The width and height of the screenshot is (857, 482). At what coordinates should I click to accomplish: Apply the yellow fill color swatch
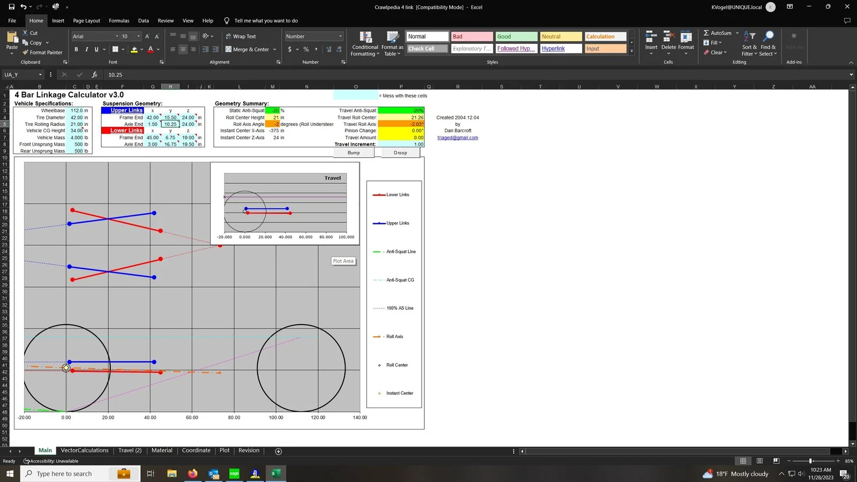(134, 49)
